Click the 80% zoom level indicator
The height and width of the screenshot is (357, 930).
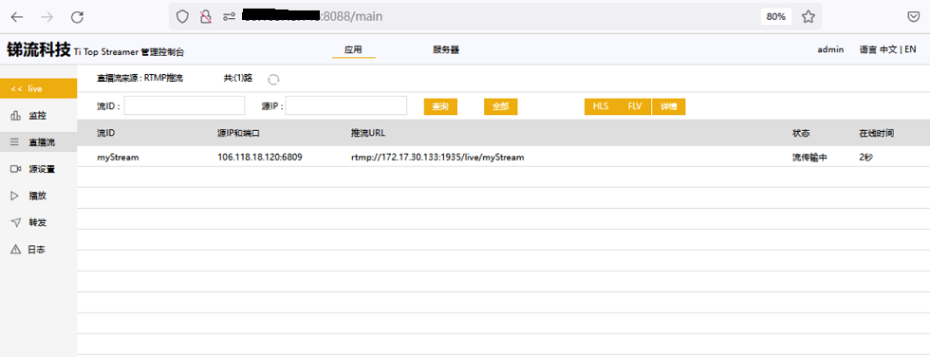click(x=776, y=16)
